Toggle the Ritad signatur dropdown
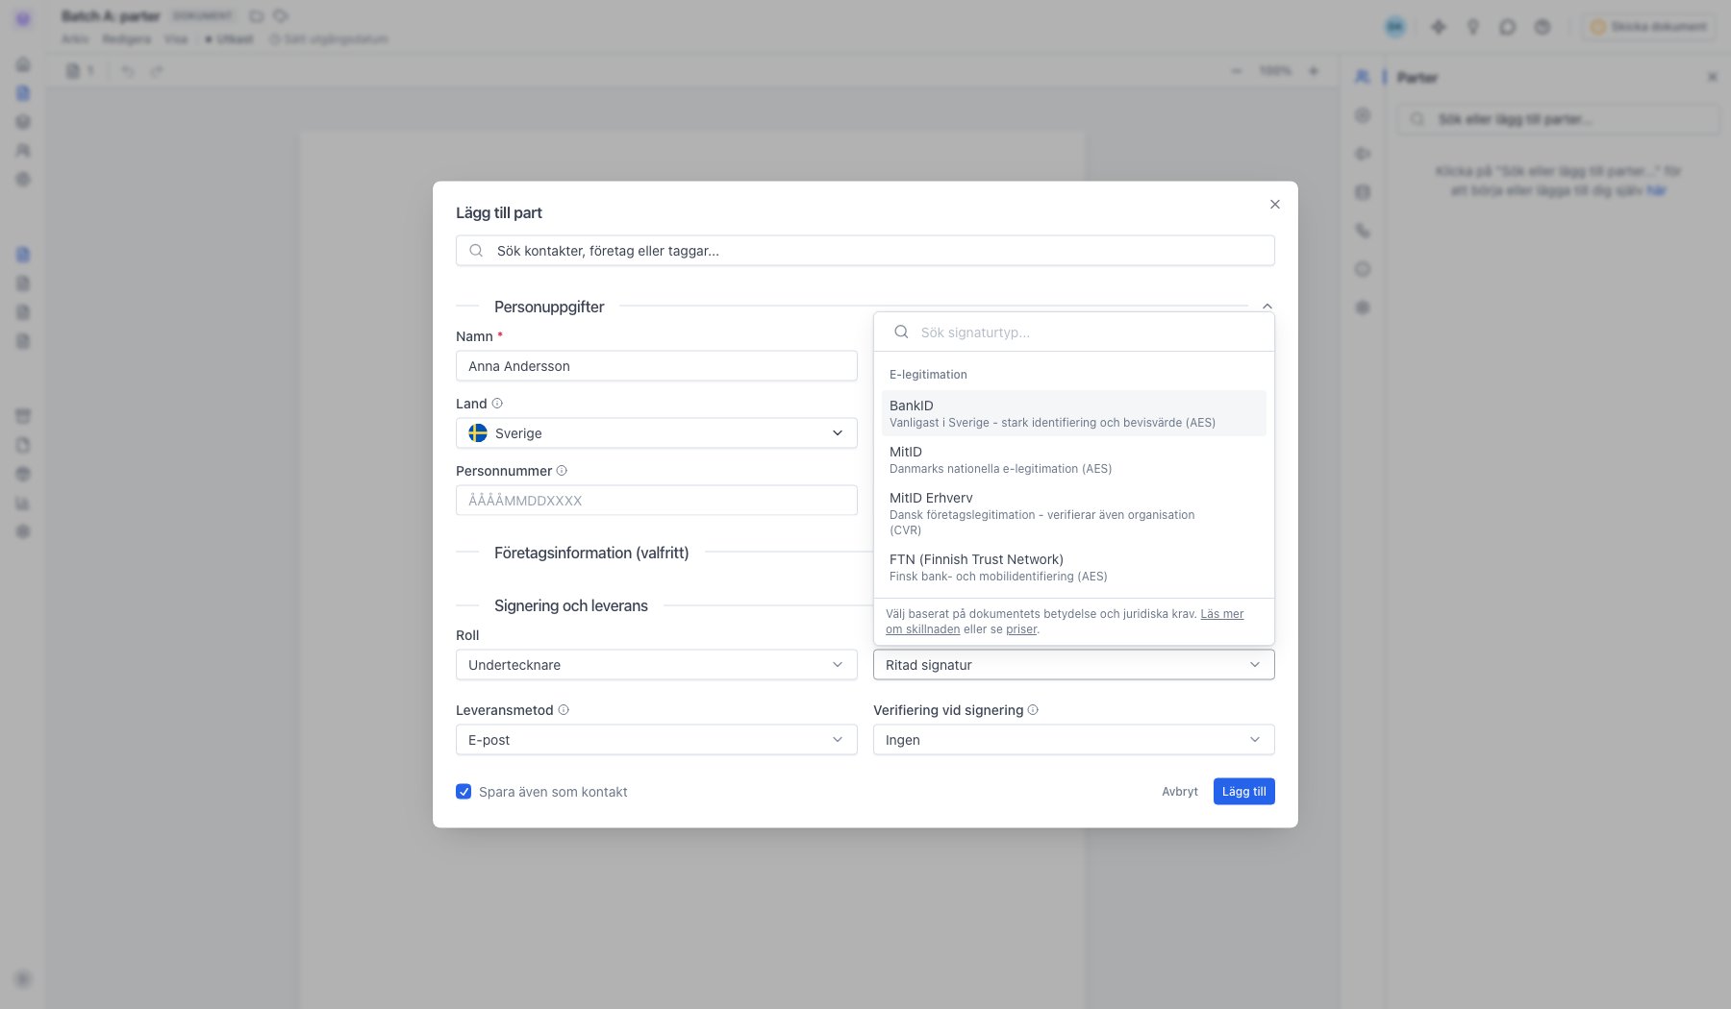The image size is (1731, 1009). 1074,665
